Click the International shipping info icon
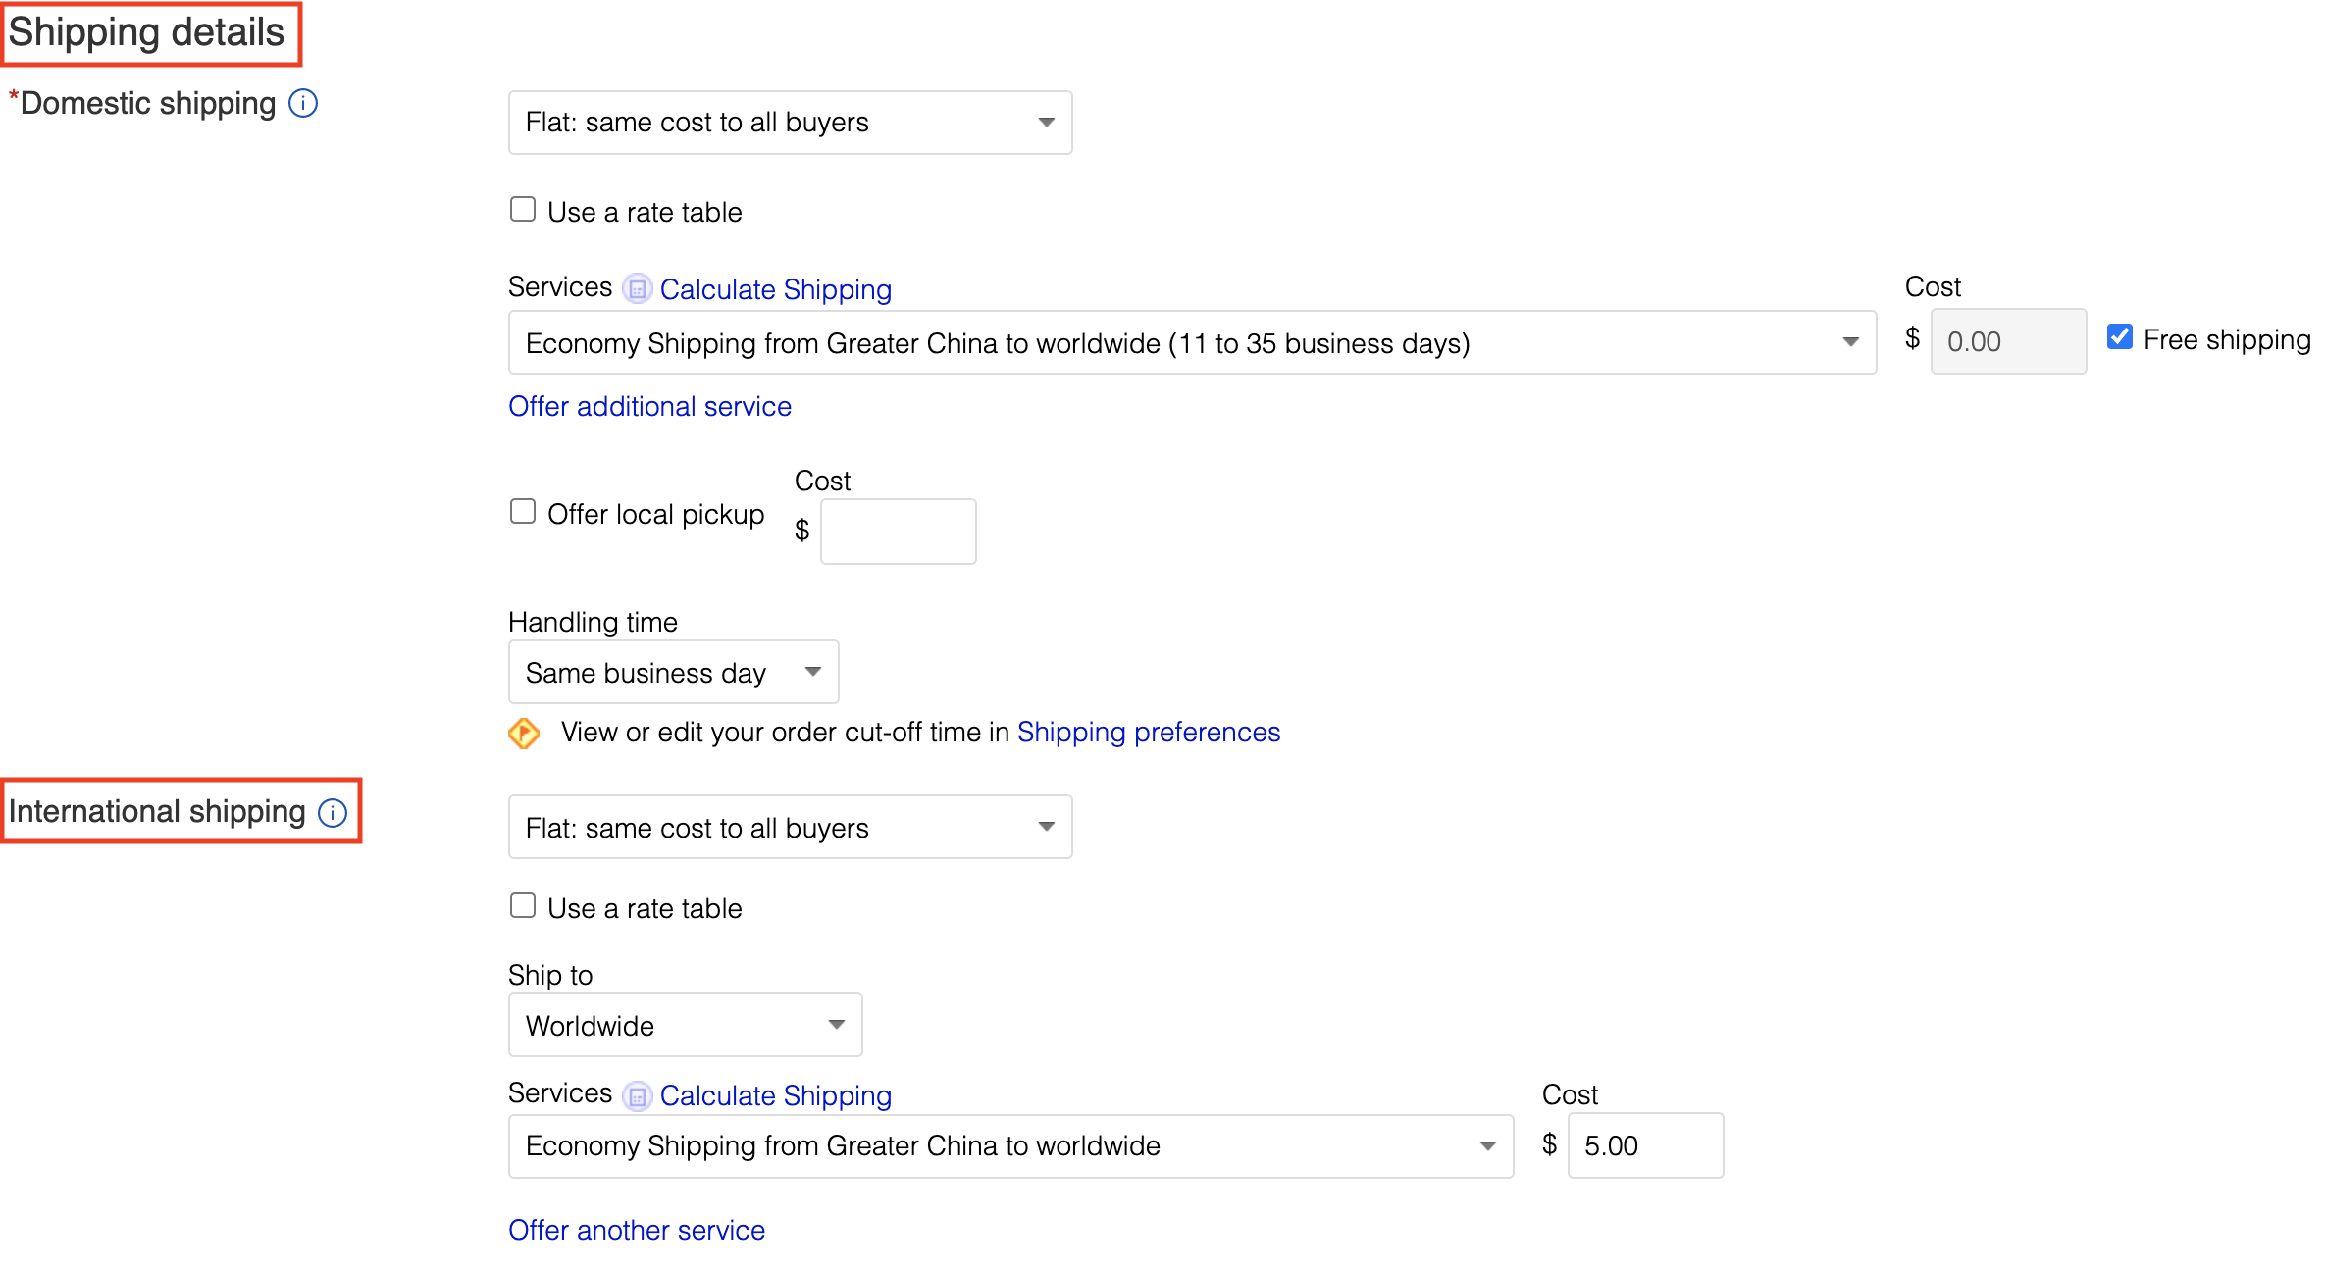 (x=333, y=812)
